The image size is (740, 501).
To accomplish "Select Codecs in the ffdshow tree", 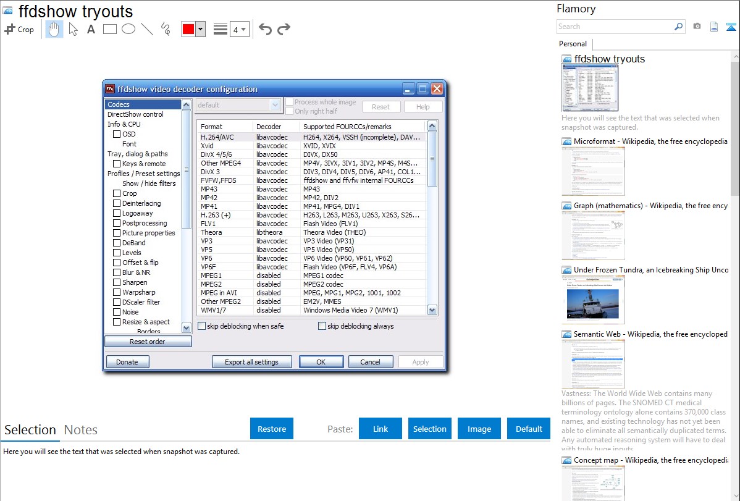I will tap(143, 104).
